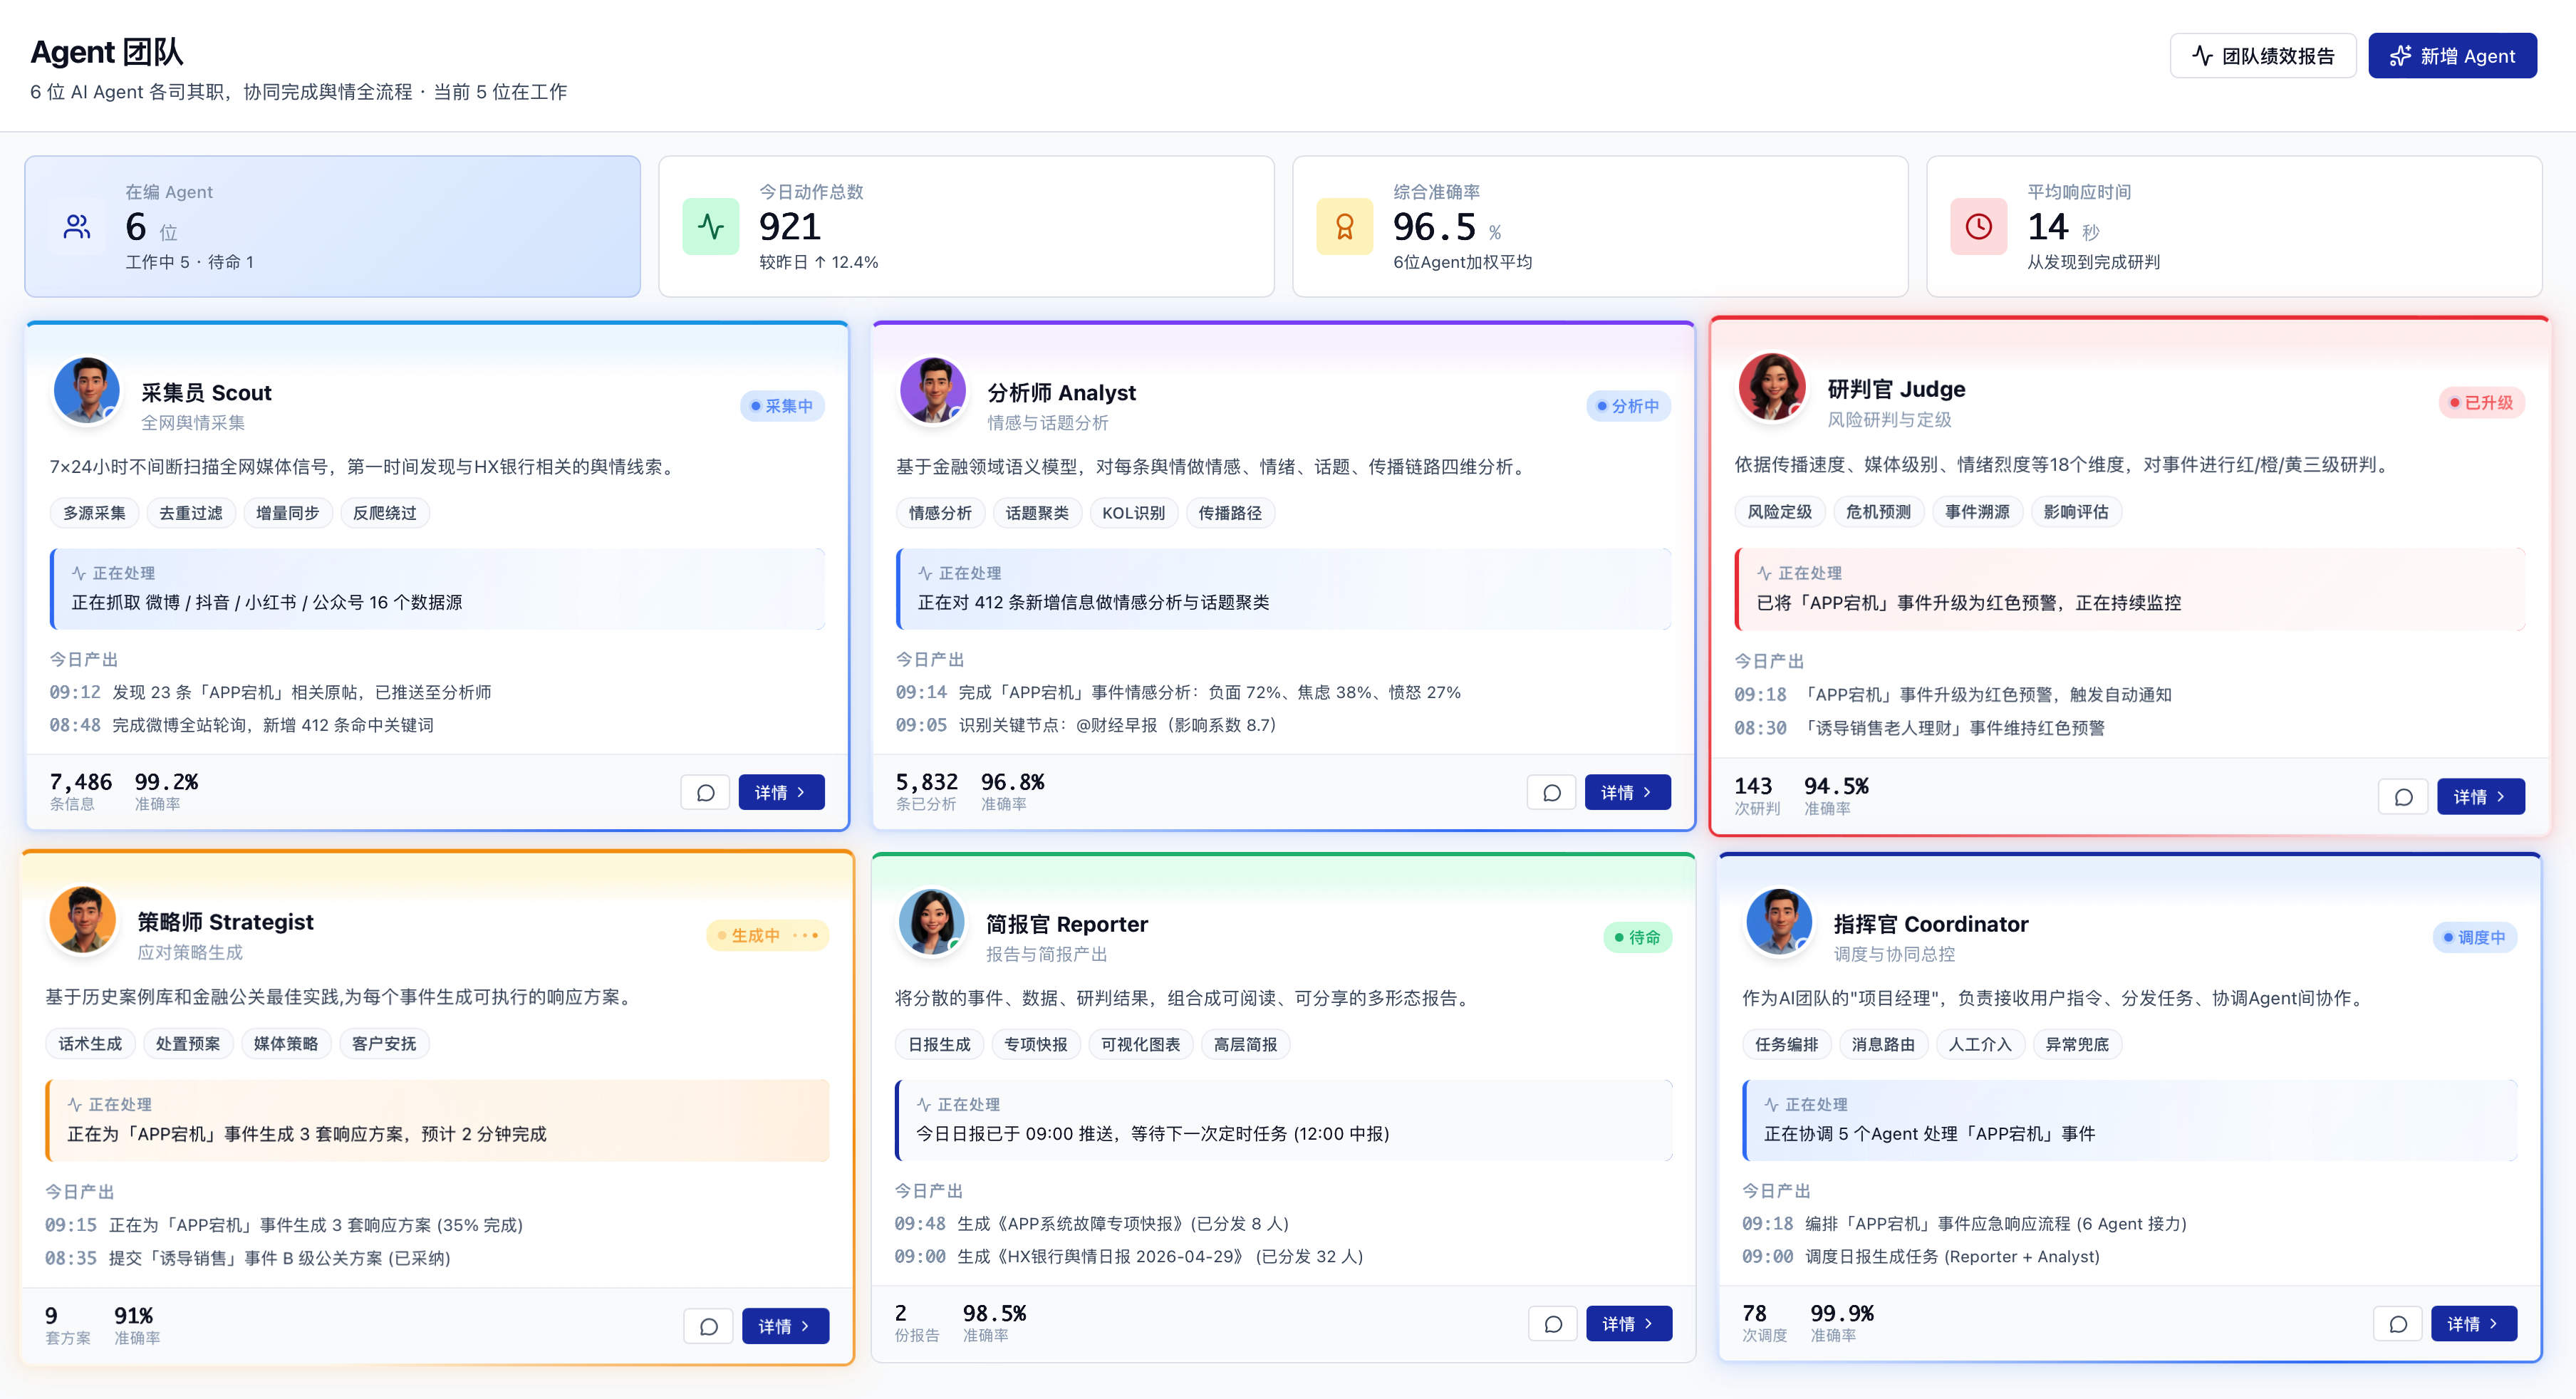2576x1399 pixels.
Task: Click the 传播路径 skill tag
Action: [x=1230, y=513]
